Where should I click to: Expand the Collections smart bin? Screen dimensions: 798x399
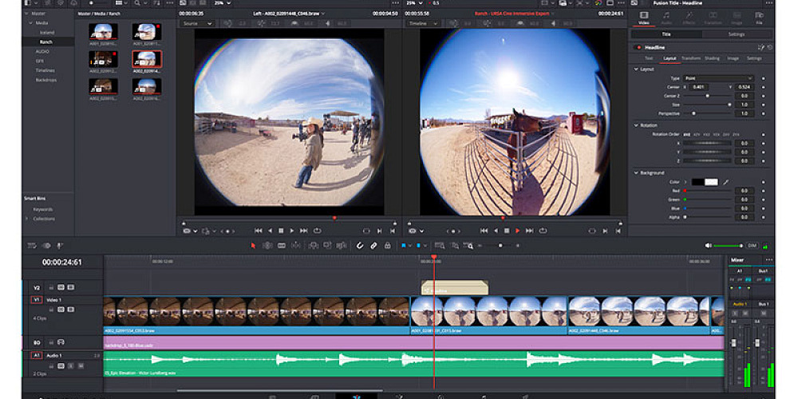click(x=27, y=219)
